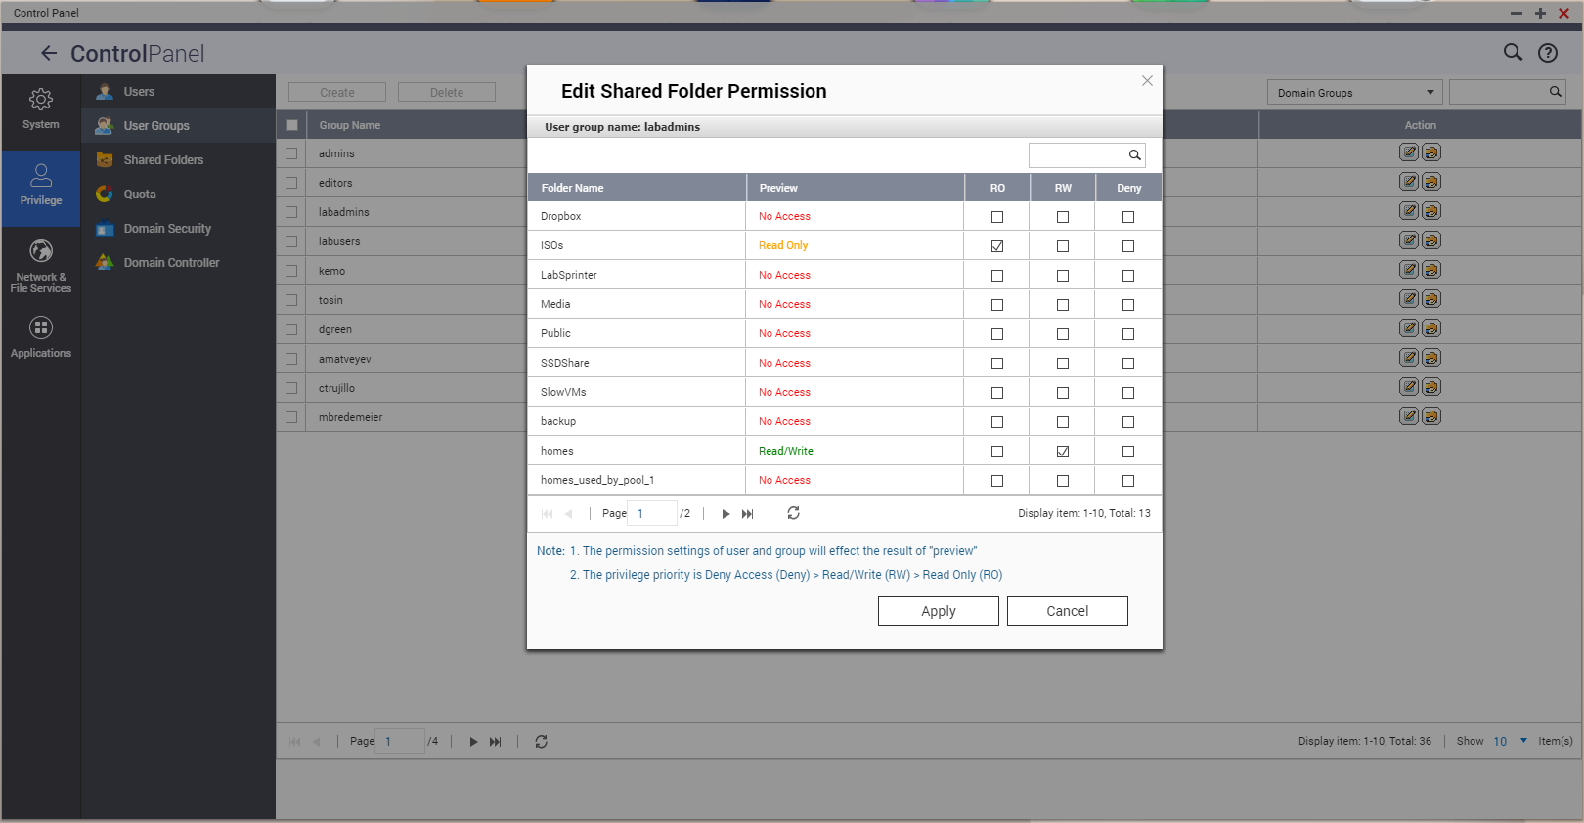The height and width of the screenshot is (823, 1584).
Task: Click the back arrow beside ControlPanel
Action: pyautogui.click(x=49, y=54)
